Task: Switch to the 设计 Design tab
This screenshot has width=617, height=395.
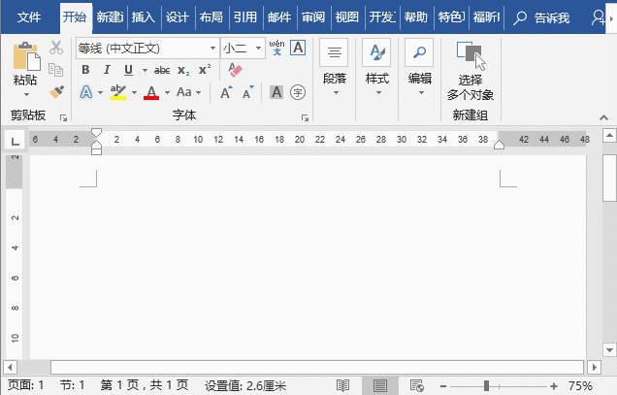Action: point(178,17)
